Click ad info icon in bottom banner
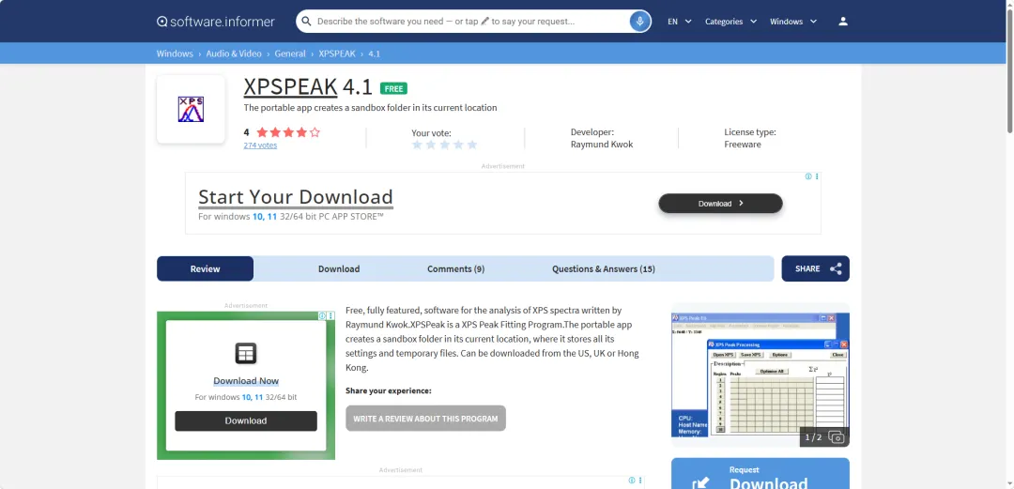Screen dimensions: 1014x489 [632, 481]
